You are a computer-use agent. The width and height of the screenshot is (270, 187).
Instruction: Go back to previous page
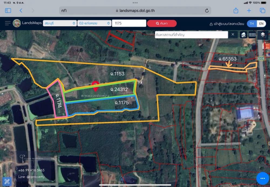21,11
